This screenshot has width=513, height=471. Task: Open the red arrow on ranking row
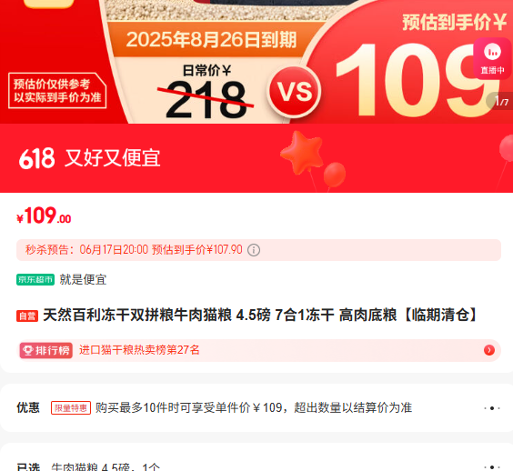coord(488,350)
